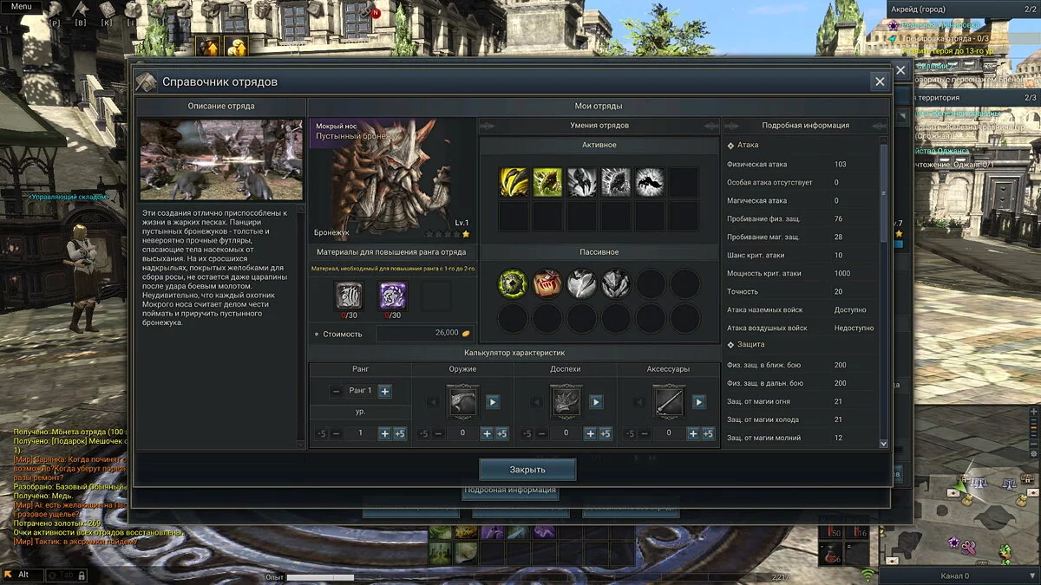Select second green beetle active skill icon
The image size is (1041, 585).
547,182
